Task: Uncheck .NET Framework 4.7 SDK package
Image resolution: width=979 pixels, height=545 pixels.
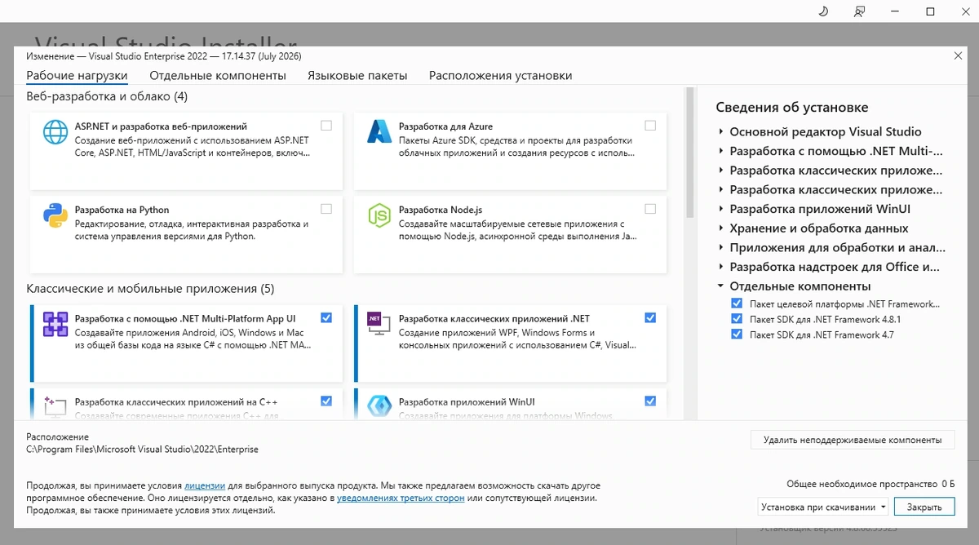Action: pyautogui.click(x=738, y=335)
